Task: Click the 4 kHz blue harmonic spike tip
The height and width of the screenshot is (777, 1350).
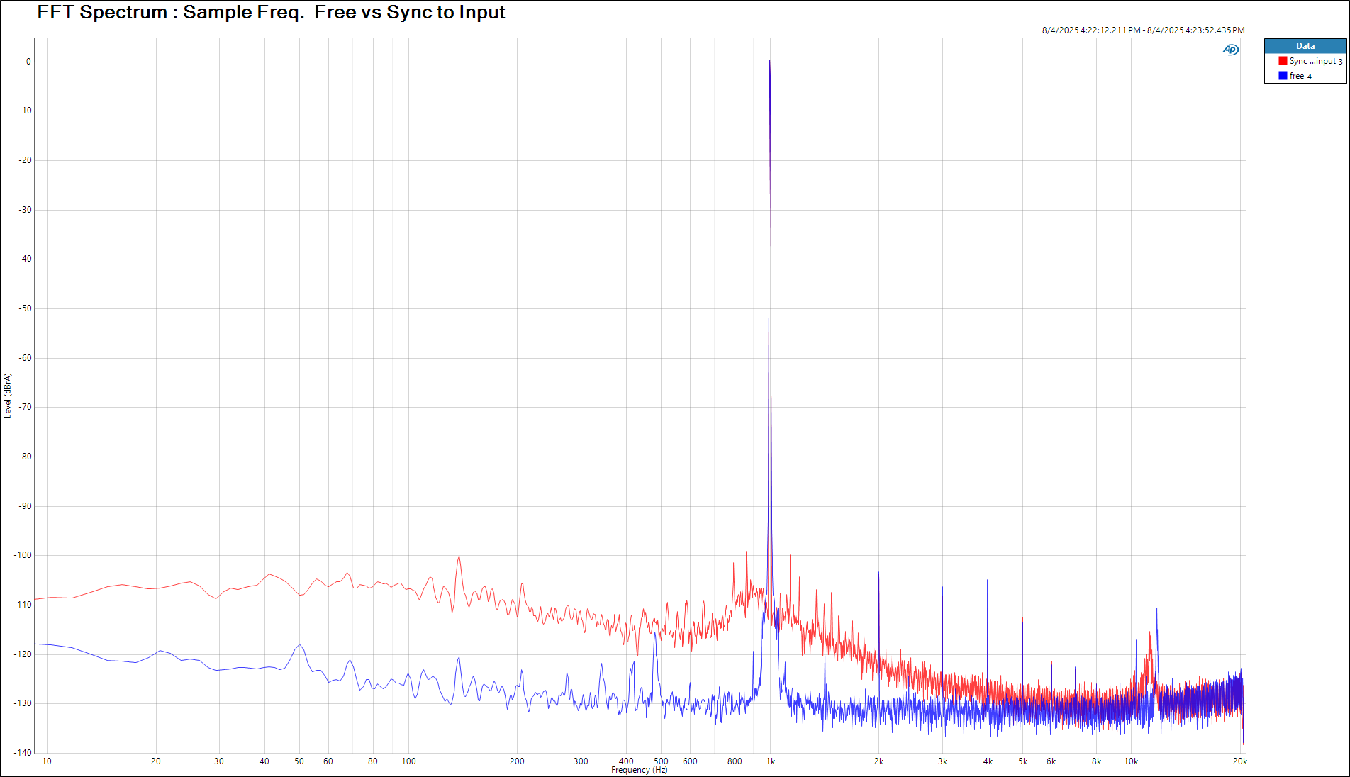Action: (987, 581)
